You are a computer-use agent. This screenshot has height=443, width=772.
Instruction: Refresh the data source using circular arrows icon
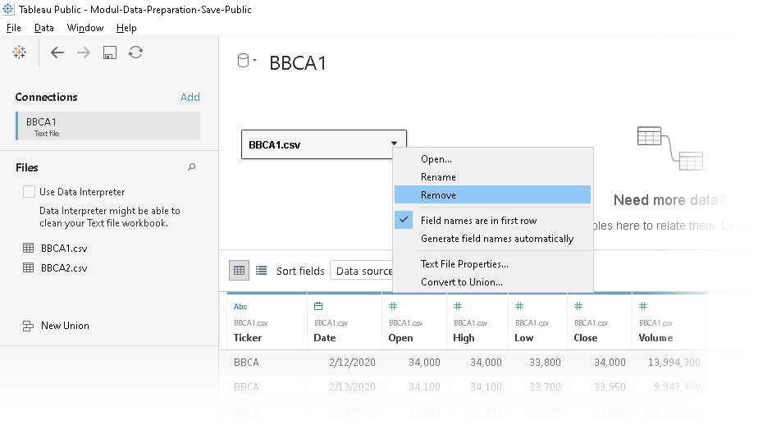tap(136, 53)
